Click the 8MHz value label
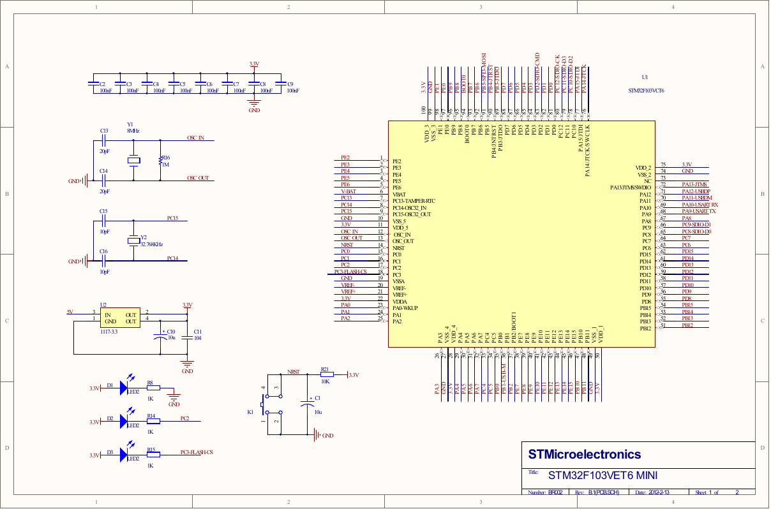Viewport: 771px width, 509px height. coord(133,131)
